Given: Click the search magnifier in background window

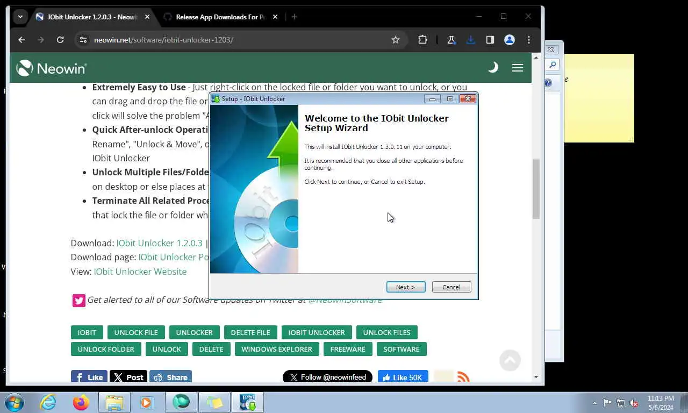Looking at the screenshot, I should (x=553, y=65).
